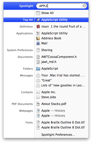Open Sharing system preference icon

pos(38,50)
